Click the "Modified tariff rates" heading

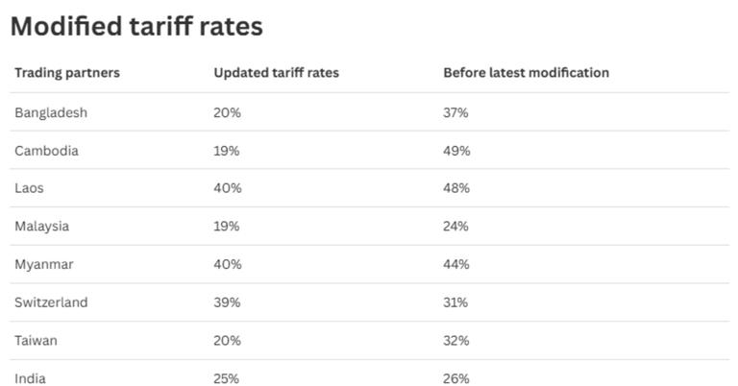tap(136, 27)
